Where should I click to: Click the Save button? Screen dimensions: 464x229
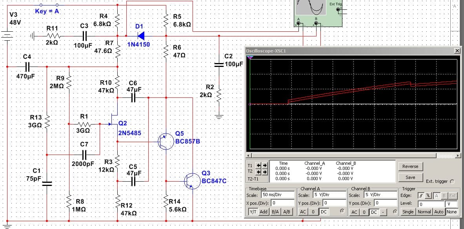click(410, 177)
